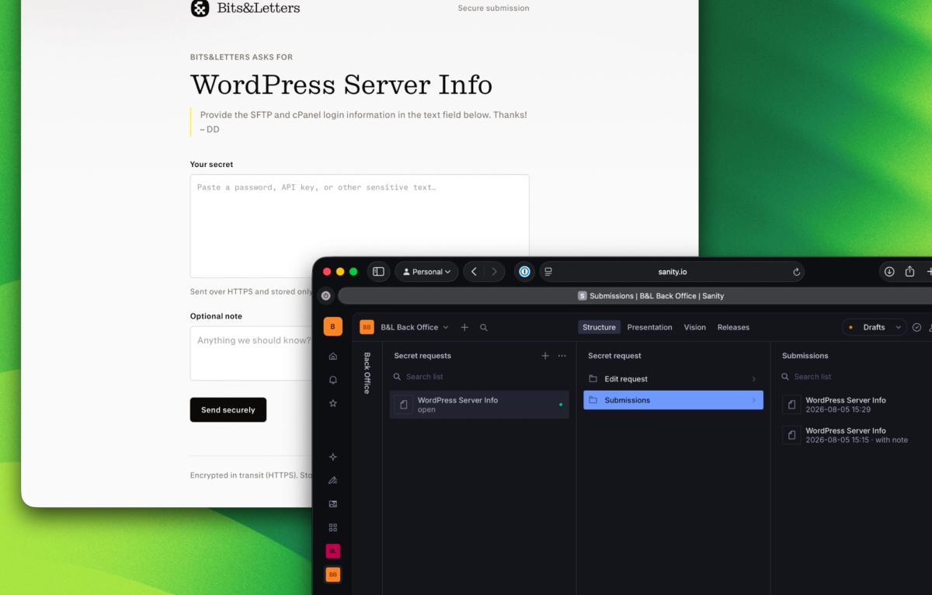Click the Send securely button
The image size is (932, 595).
[x=228, y=410]
